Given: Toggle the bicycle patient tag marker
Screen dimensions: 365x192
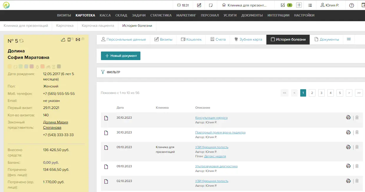Looking at the screenshot, I should coord(48,67).
